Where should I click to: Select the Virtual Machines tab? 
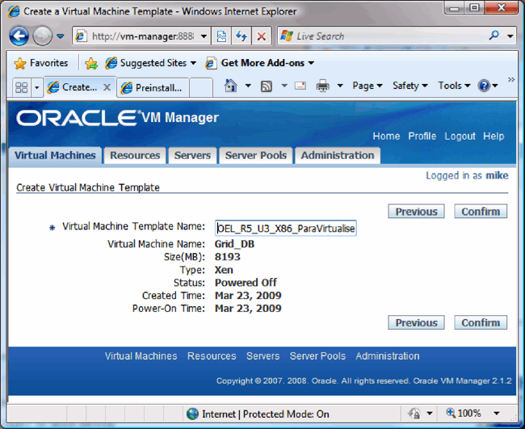pyautogui.click(x=55, y=155)
